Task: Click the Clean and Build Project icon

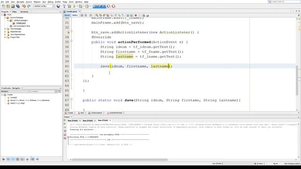Action: 69,6
